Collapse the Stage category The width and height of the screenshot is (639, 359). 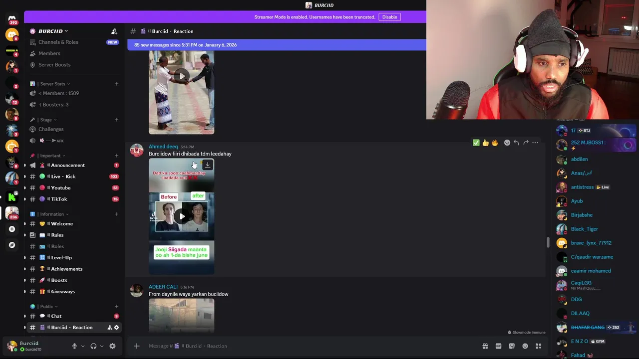tap(43, 120)
